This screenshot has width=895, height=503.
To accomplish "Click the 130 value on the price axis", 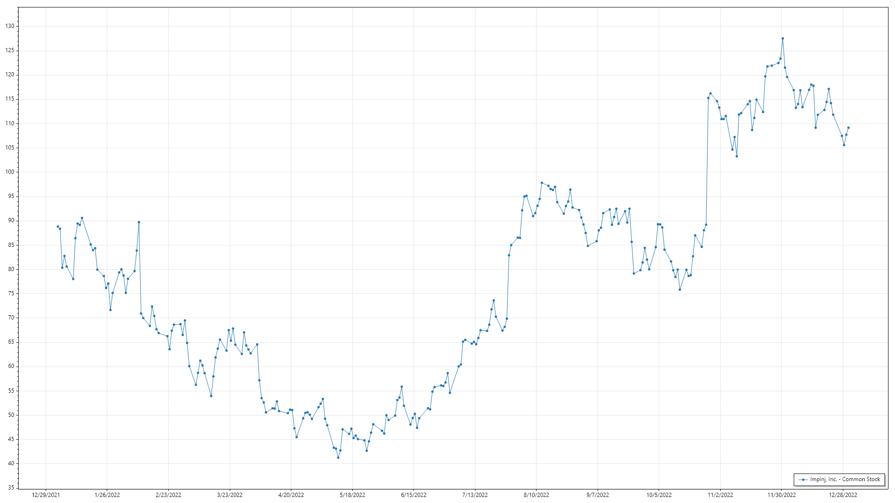I will tap(10, 26).
